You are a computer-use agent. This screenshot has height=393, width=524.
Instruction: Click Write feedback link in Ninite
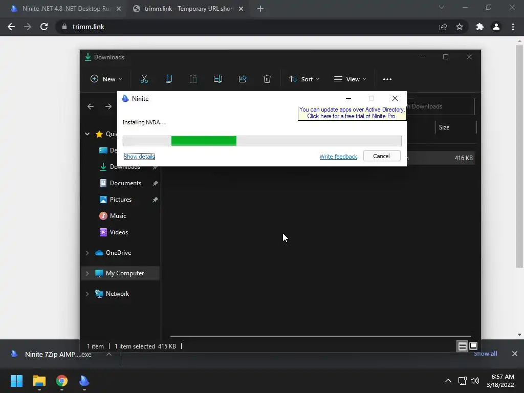[338, 157]
